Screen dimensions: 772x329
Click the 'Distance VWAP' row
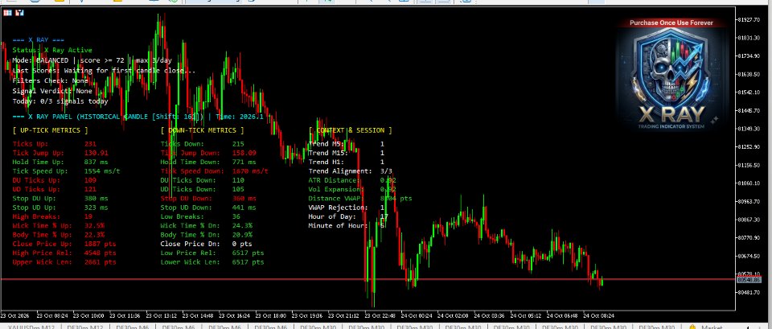(360, 199)
